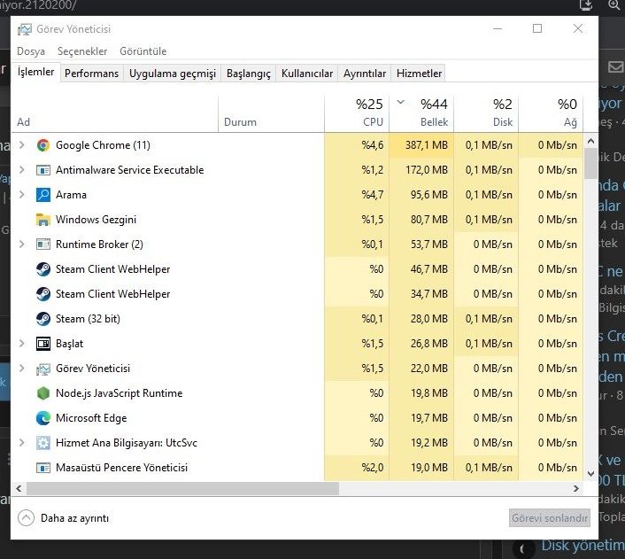Click the Steam icon beside 46,7 MB WebHelper
The width and height of the screenshot is (625, 559).
43,269
